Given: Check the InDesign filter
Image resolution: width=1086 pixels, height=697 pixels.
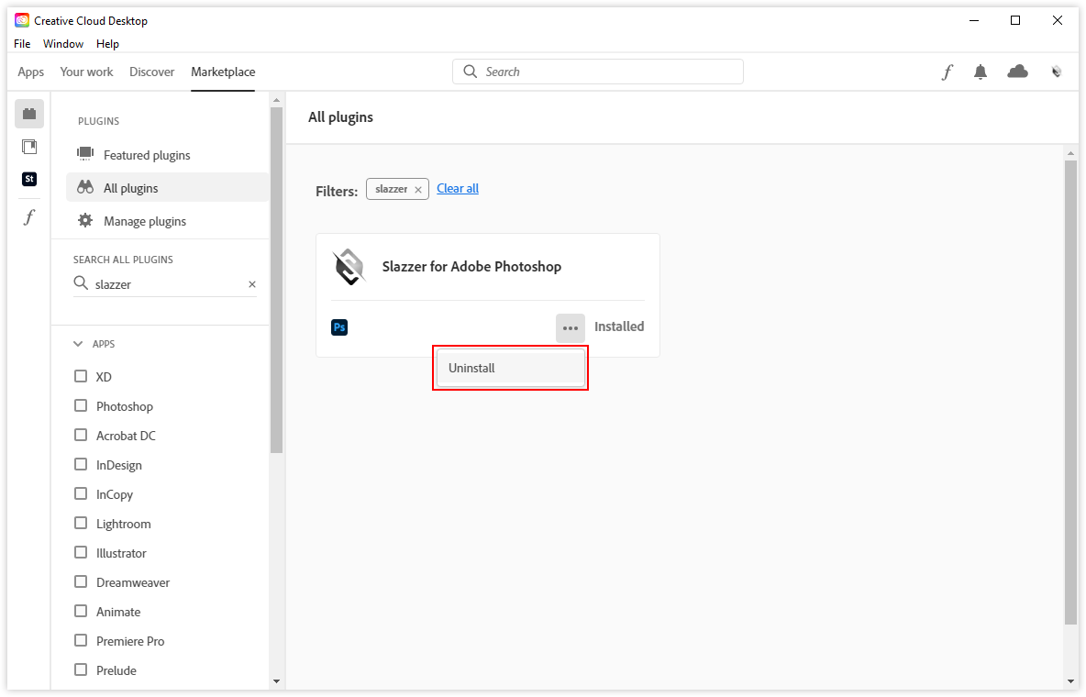Looking at the screenshot, I should [x=81, y=464].
